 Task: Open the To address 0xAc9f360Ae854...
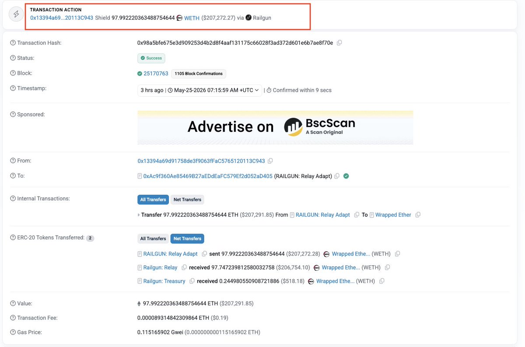208,176
